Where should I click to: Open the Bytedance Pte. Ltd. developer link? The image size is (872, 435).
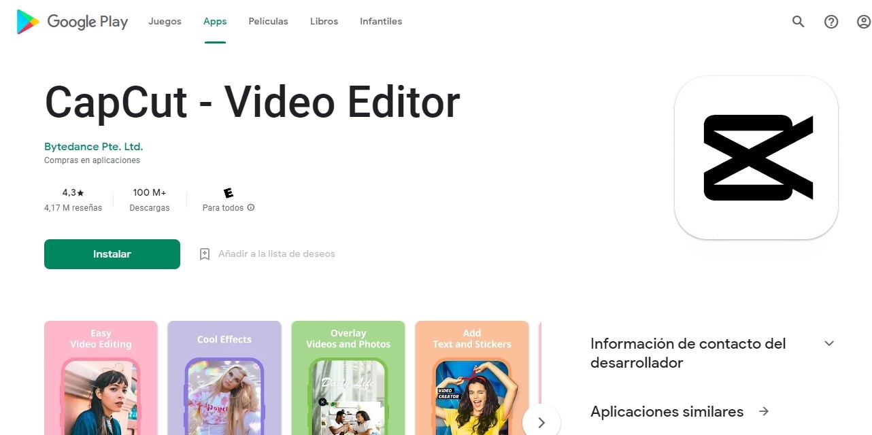coord(94,146)
